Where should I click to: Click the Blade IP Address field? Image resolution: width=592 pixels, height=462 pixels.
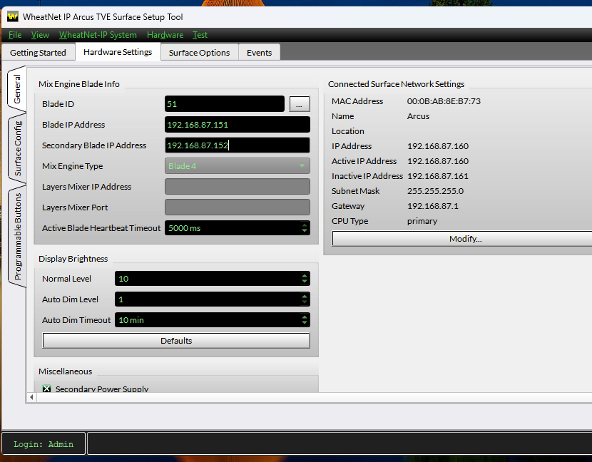[x=237, y=125]
